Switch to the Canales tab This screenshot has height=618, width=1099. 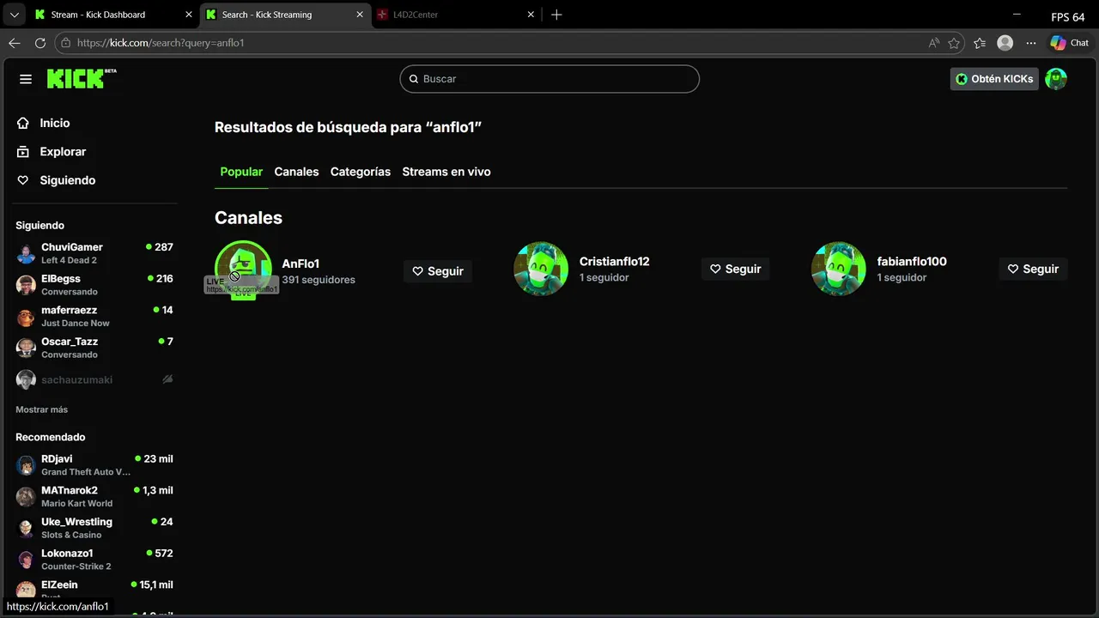[x=296, y=172]
